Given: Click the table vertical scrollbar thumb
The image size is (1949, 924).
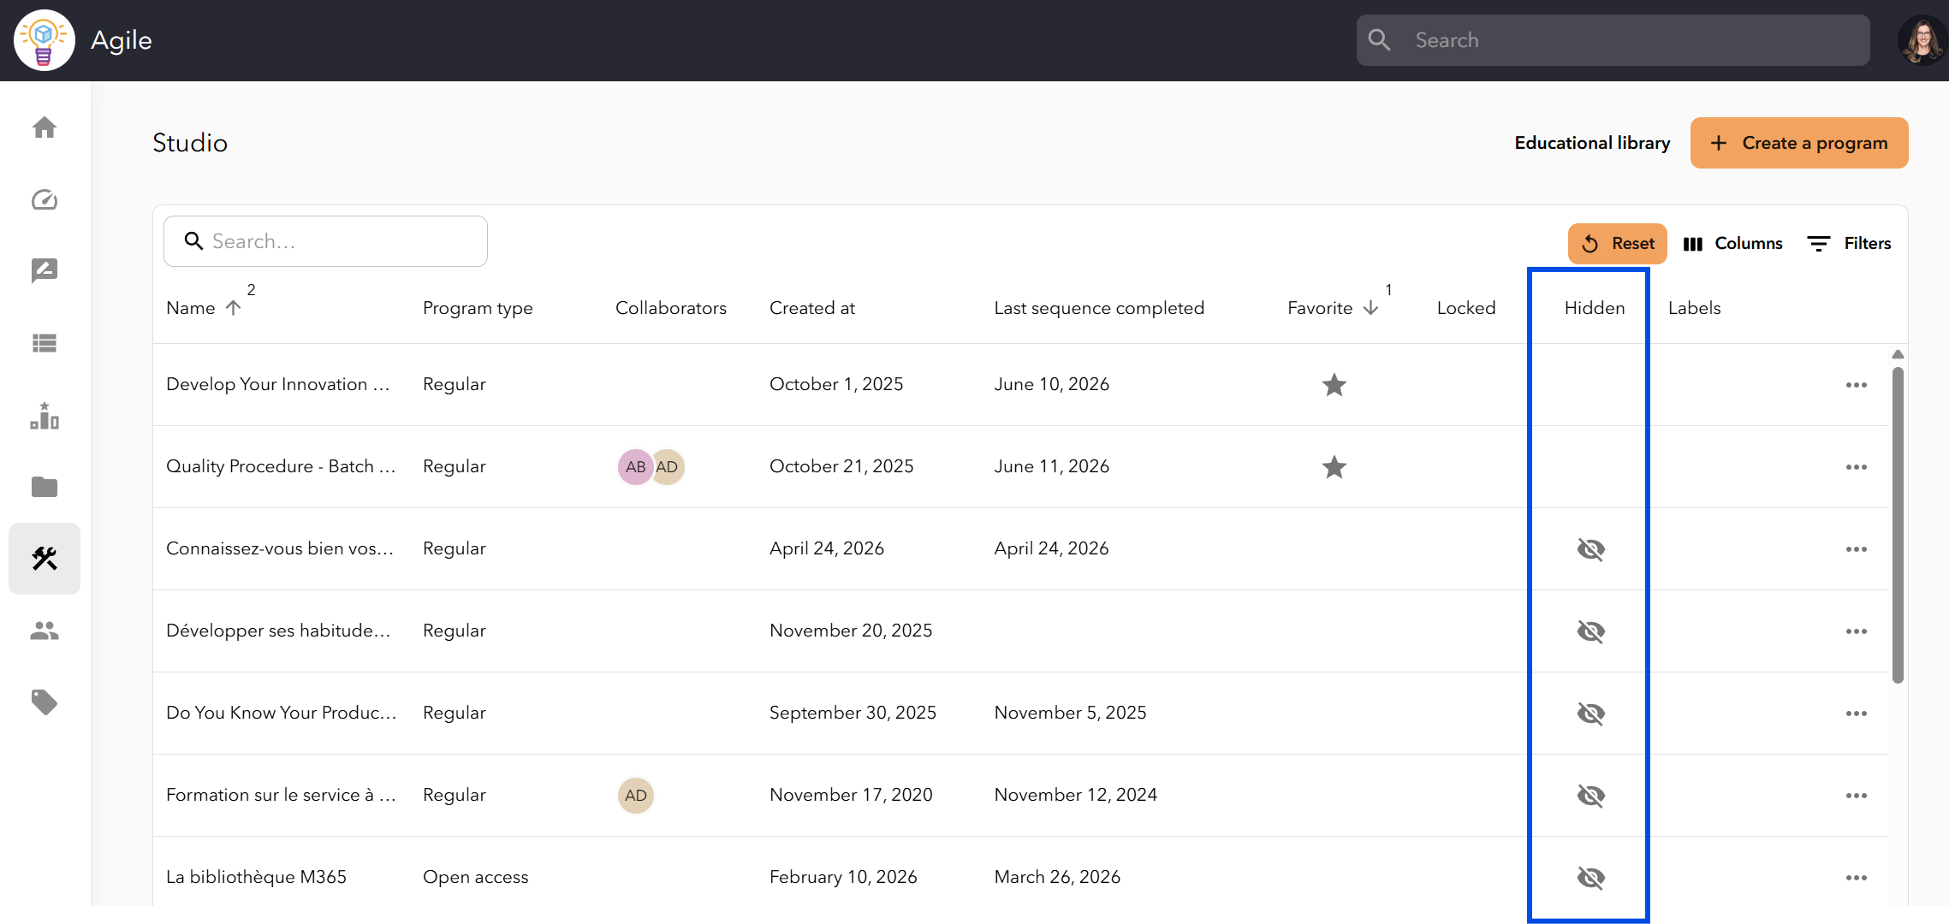Looking at the screenshot, I should click(x=1898, y=524).
